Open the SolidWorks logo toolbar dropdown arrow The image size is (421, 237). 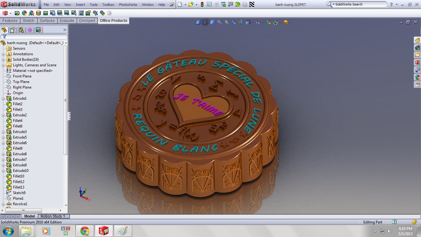pos(10,13)
